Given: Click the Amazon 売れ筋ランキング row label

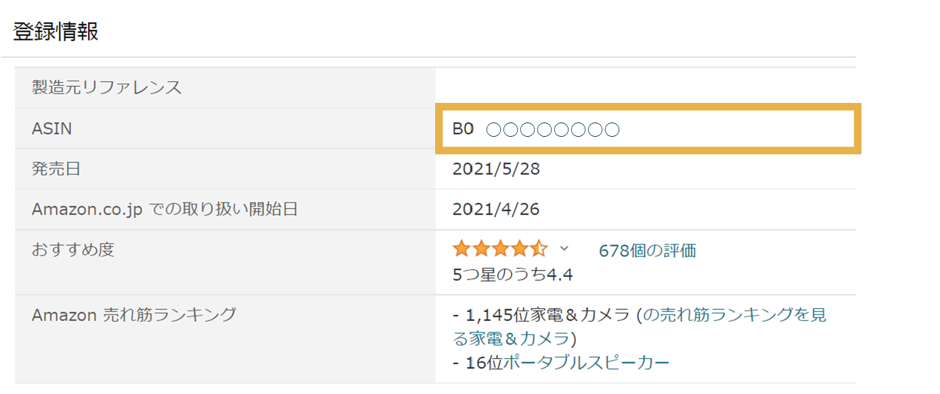Looking at the screenshot, I should point(134,315).
